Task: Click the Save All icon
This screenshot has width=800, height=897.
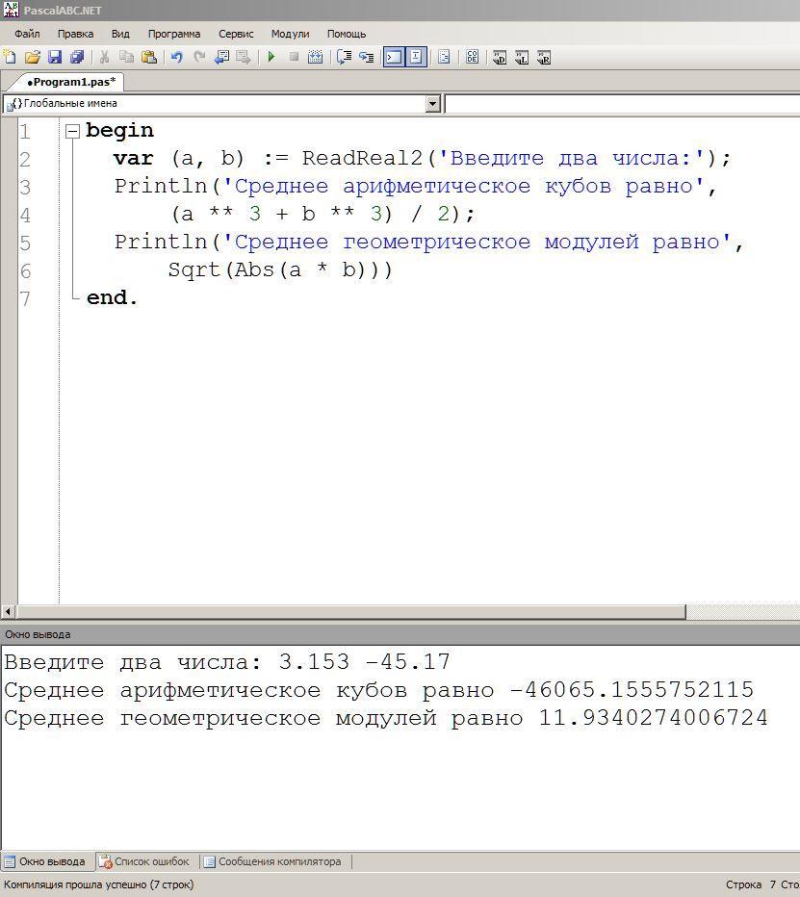Action: click(77, 57)
